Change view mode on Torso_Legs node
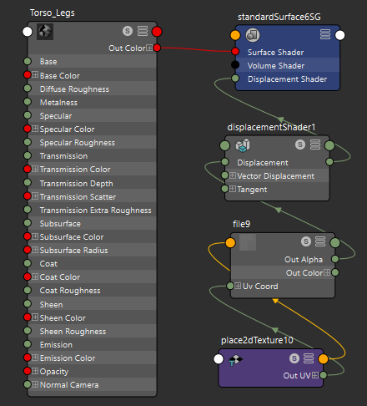Viewport: 367px width, 406px height. [143, 31]
